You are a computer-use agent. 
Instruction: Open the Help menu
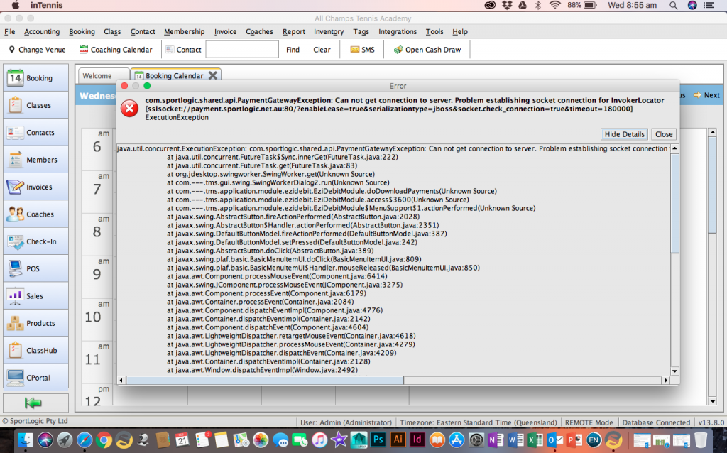tap(460, 31)
